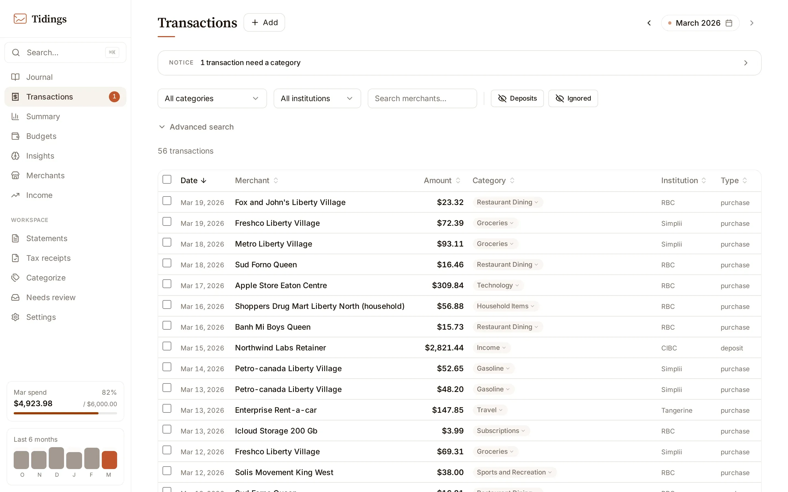Open the Summary page

click(65, 116)
